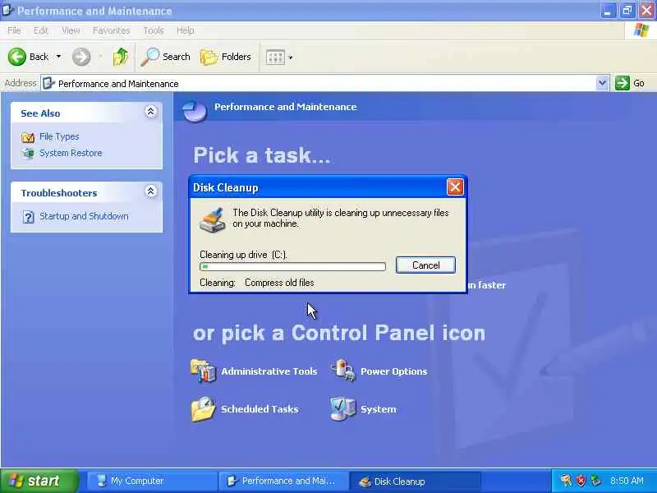Image resolution: width=657 pixels, height=493 pixels.
Task: Open the Tools menu
Action: tap(154, 30)
